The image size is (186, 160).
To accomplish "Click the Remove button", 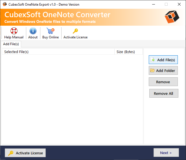I will click(163, 82).
